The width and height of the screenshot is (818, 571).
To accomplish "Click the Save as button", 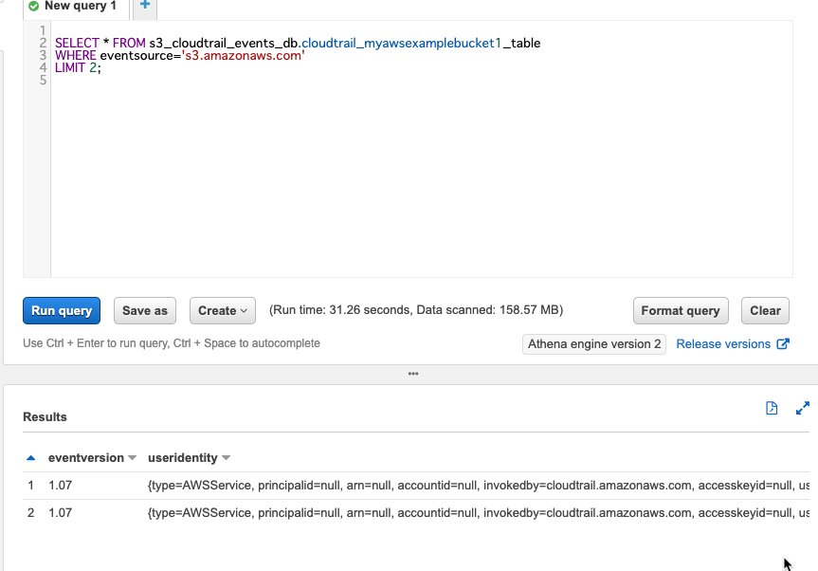I will [x=145, y=310].
